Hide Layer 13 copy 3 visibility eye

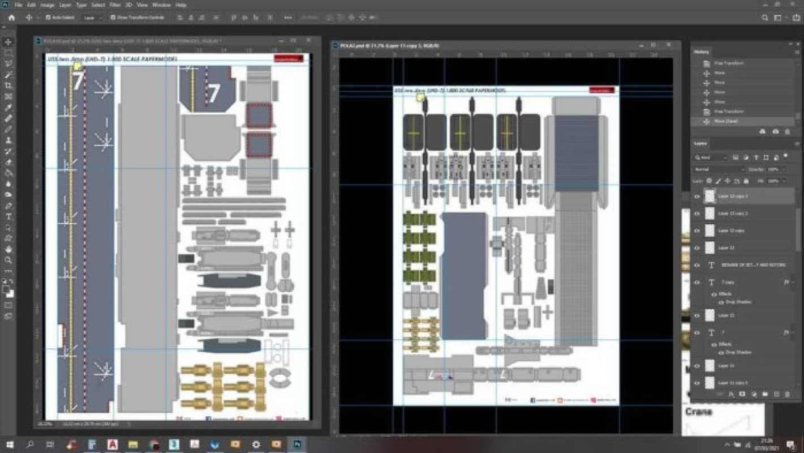pyautogui.click(x=697, y=196)
